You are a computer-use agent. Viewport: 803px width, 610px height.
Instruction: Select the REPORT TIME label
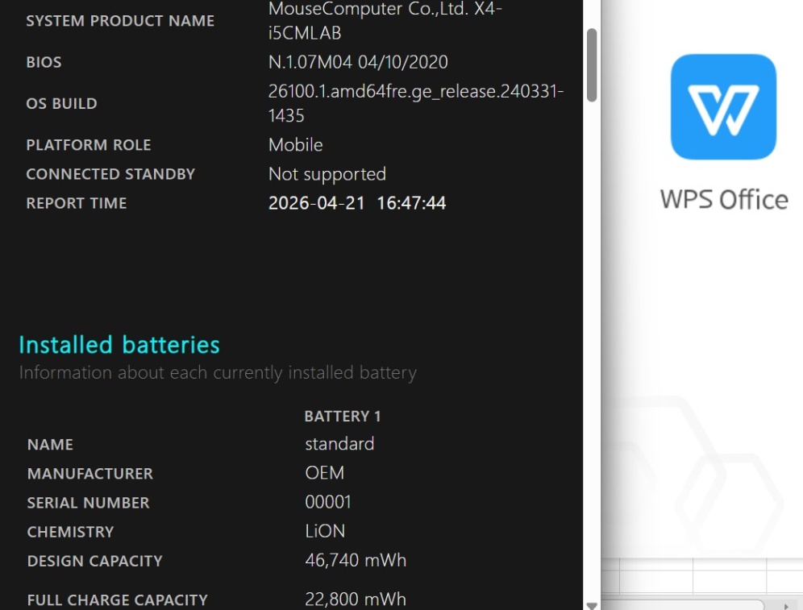[77, 204]
